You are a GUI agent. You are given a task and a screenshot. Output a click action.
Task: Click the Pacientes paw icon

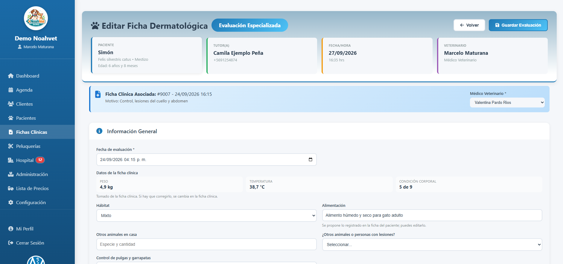coord(11,118)
